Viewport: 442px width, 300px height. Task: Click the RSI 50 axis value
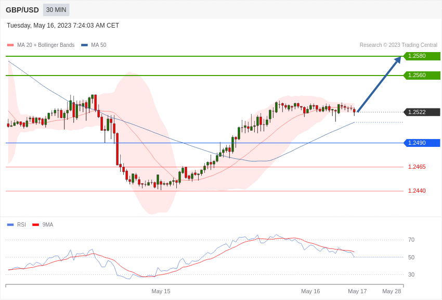[411, 257]
